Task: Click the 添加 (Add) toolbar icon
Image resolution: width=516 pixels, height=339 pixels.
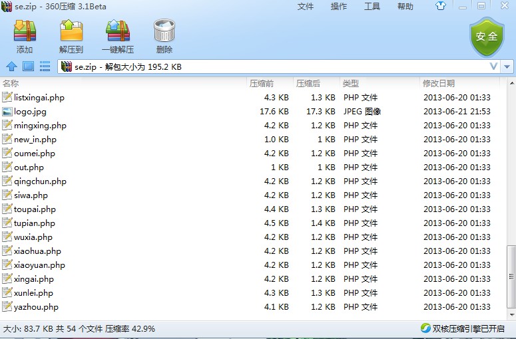Action: pos(25,31)
